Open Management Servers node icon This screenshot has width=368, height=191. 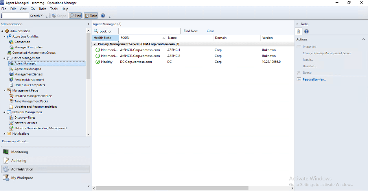[11, 74]
